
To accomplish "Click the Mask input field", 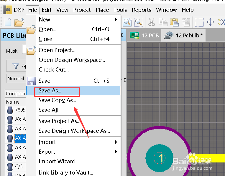I will tap(24, 49).
